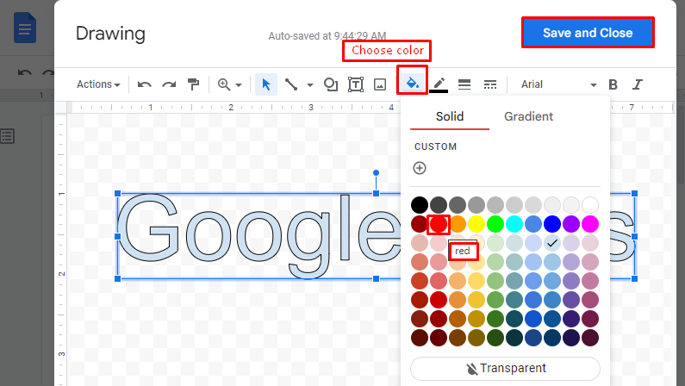Click the Zoom magnifier icon
The height and width of the screenshot is (386, 685).
tap(224, 84)
